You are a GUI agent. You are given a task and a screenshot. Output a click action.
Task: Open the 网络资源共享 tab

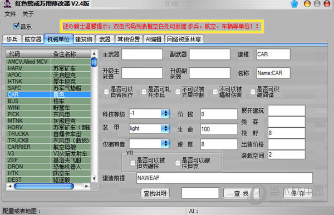pyautogui.click(x=184, y=39)
